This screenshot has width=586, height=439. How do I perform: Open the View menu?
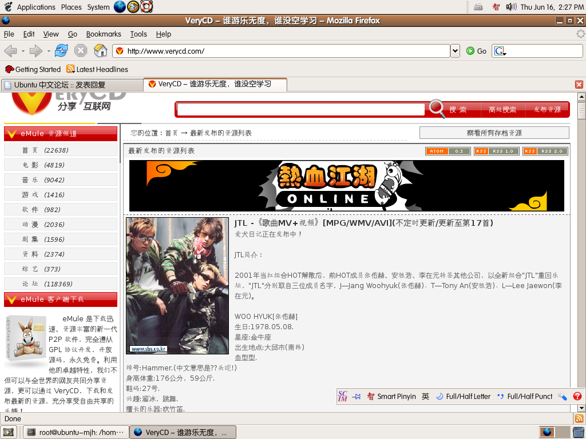coord(51,34)
